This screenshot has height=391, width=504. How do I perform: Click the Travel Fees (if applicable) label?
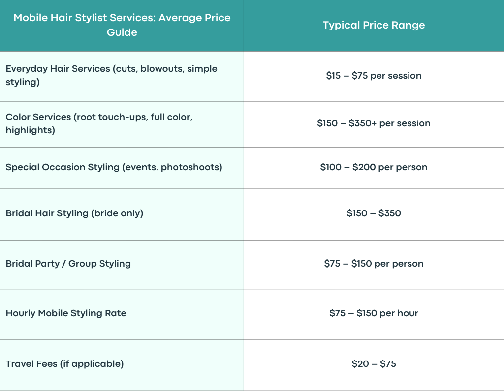coord(64,364)
